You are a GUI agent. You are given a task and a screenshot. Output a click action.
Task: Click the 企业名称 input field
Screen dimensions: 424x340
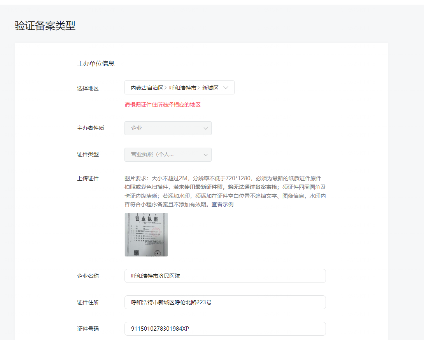point(225,276)
